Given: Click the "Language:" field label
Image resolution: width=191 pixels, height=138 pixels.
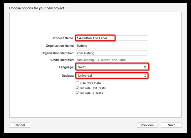Looking at the screenshot, I should point(66,67).
